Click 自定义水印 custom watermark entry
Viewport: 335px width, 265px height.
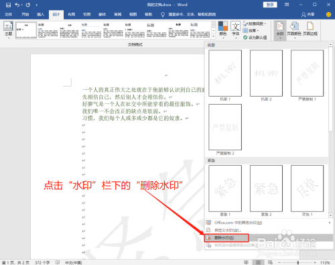(x=269, y=230)
